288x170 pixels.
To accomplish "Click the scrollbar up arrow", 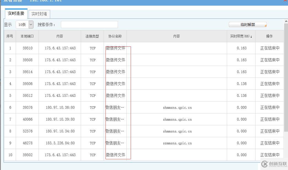I will [286, 21].
